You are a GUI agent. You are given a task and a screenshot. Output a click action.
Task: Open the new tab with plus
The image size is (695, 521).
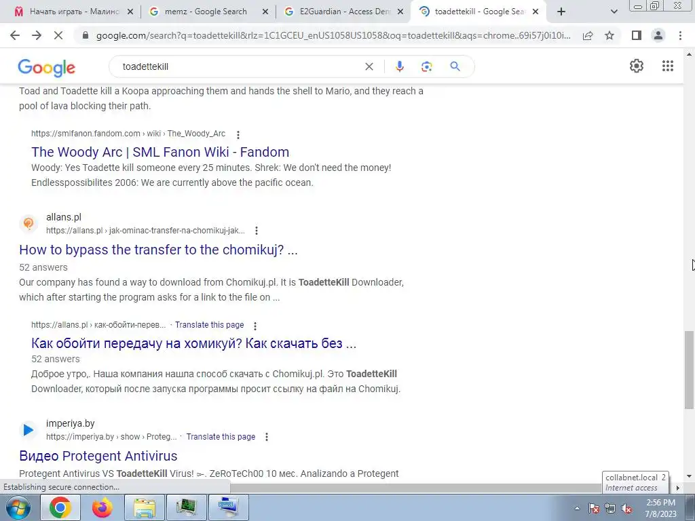[x=561, y=12]
